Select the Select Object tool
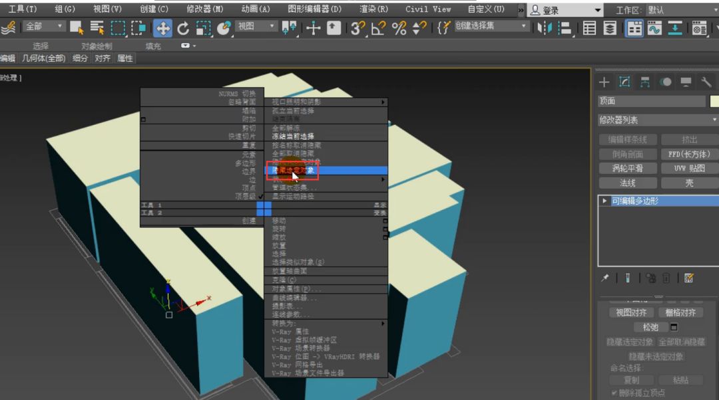719x400 pixels. 76,28
